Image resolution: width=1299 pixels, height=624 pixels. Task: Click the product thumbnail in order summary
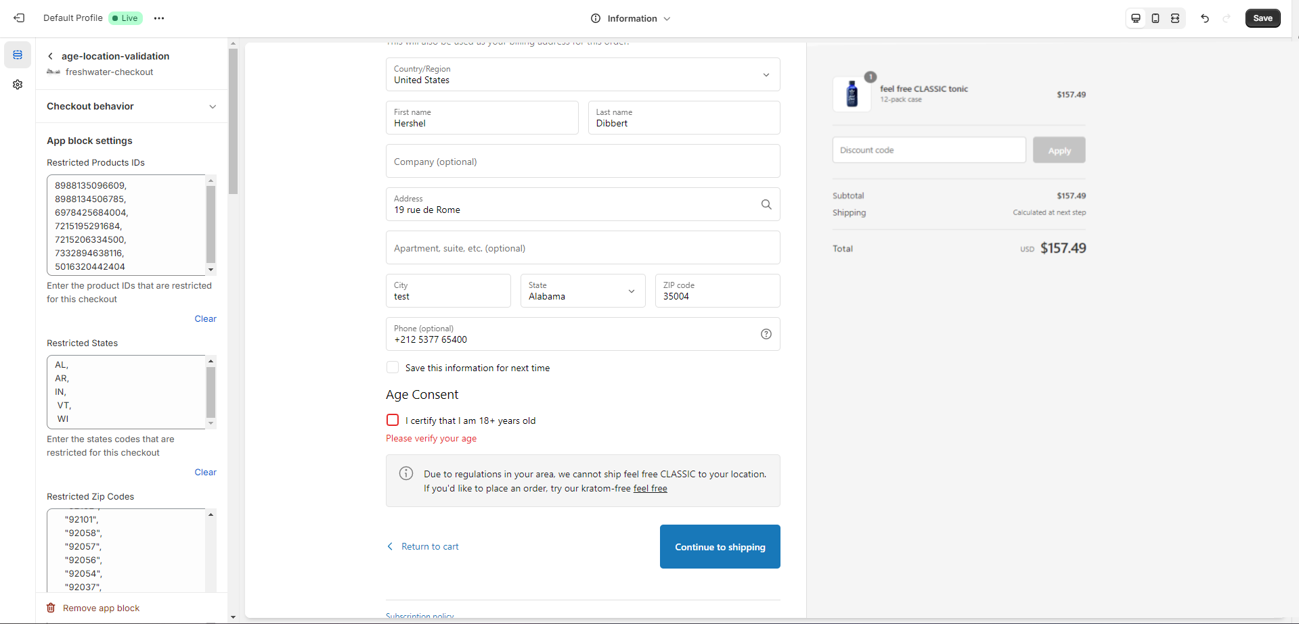coord(852,94)
